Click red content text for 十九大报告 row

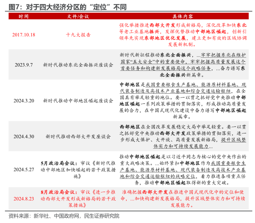[183, 35]
